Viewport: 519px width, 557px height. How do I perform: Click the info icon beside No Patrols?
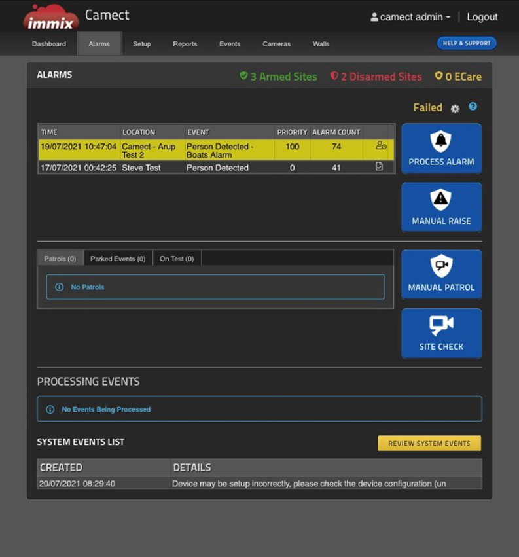pos(60,287)
